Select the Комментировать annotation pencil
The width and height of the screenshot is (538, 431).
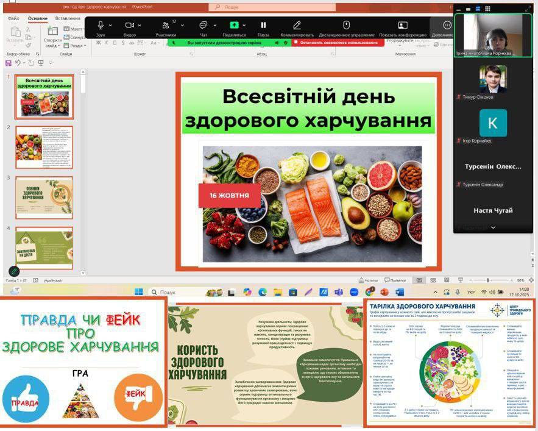(297, 25)
